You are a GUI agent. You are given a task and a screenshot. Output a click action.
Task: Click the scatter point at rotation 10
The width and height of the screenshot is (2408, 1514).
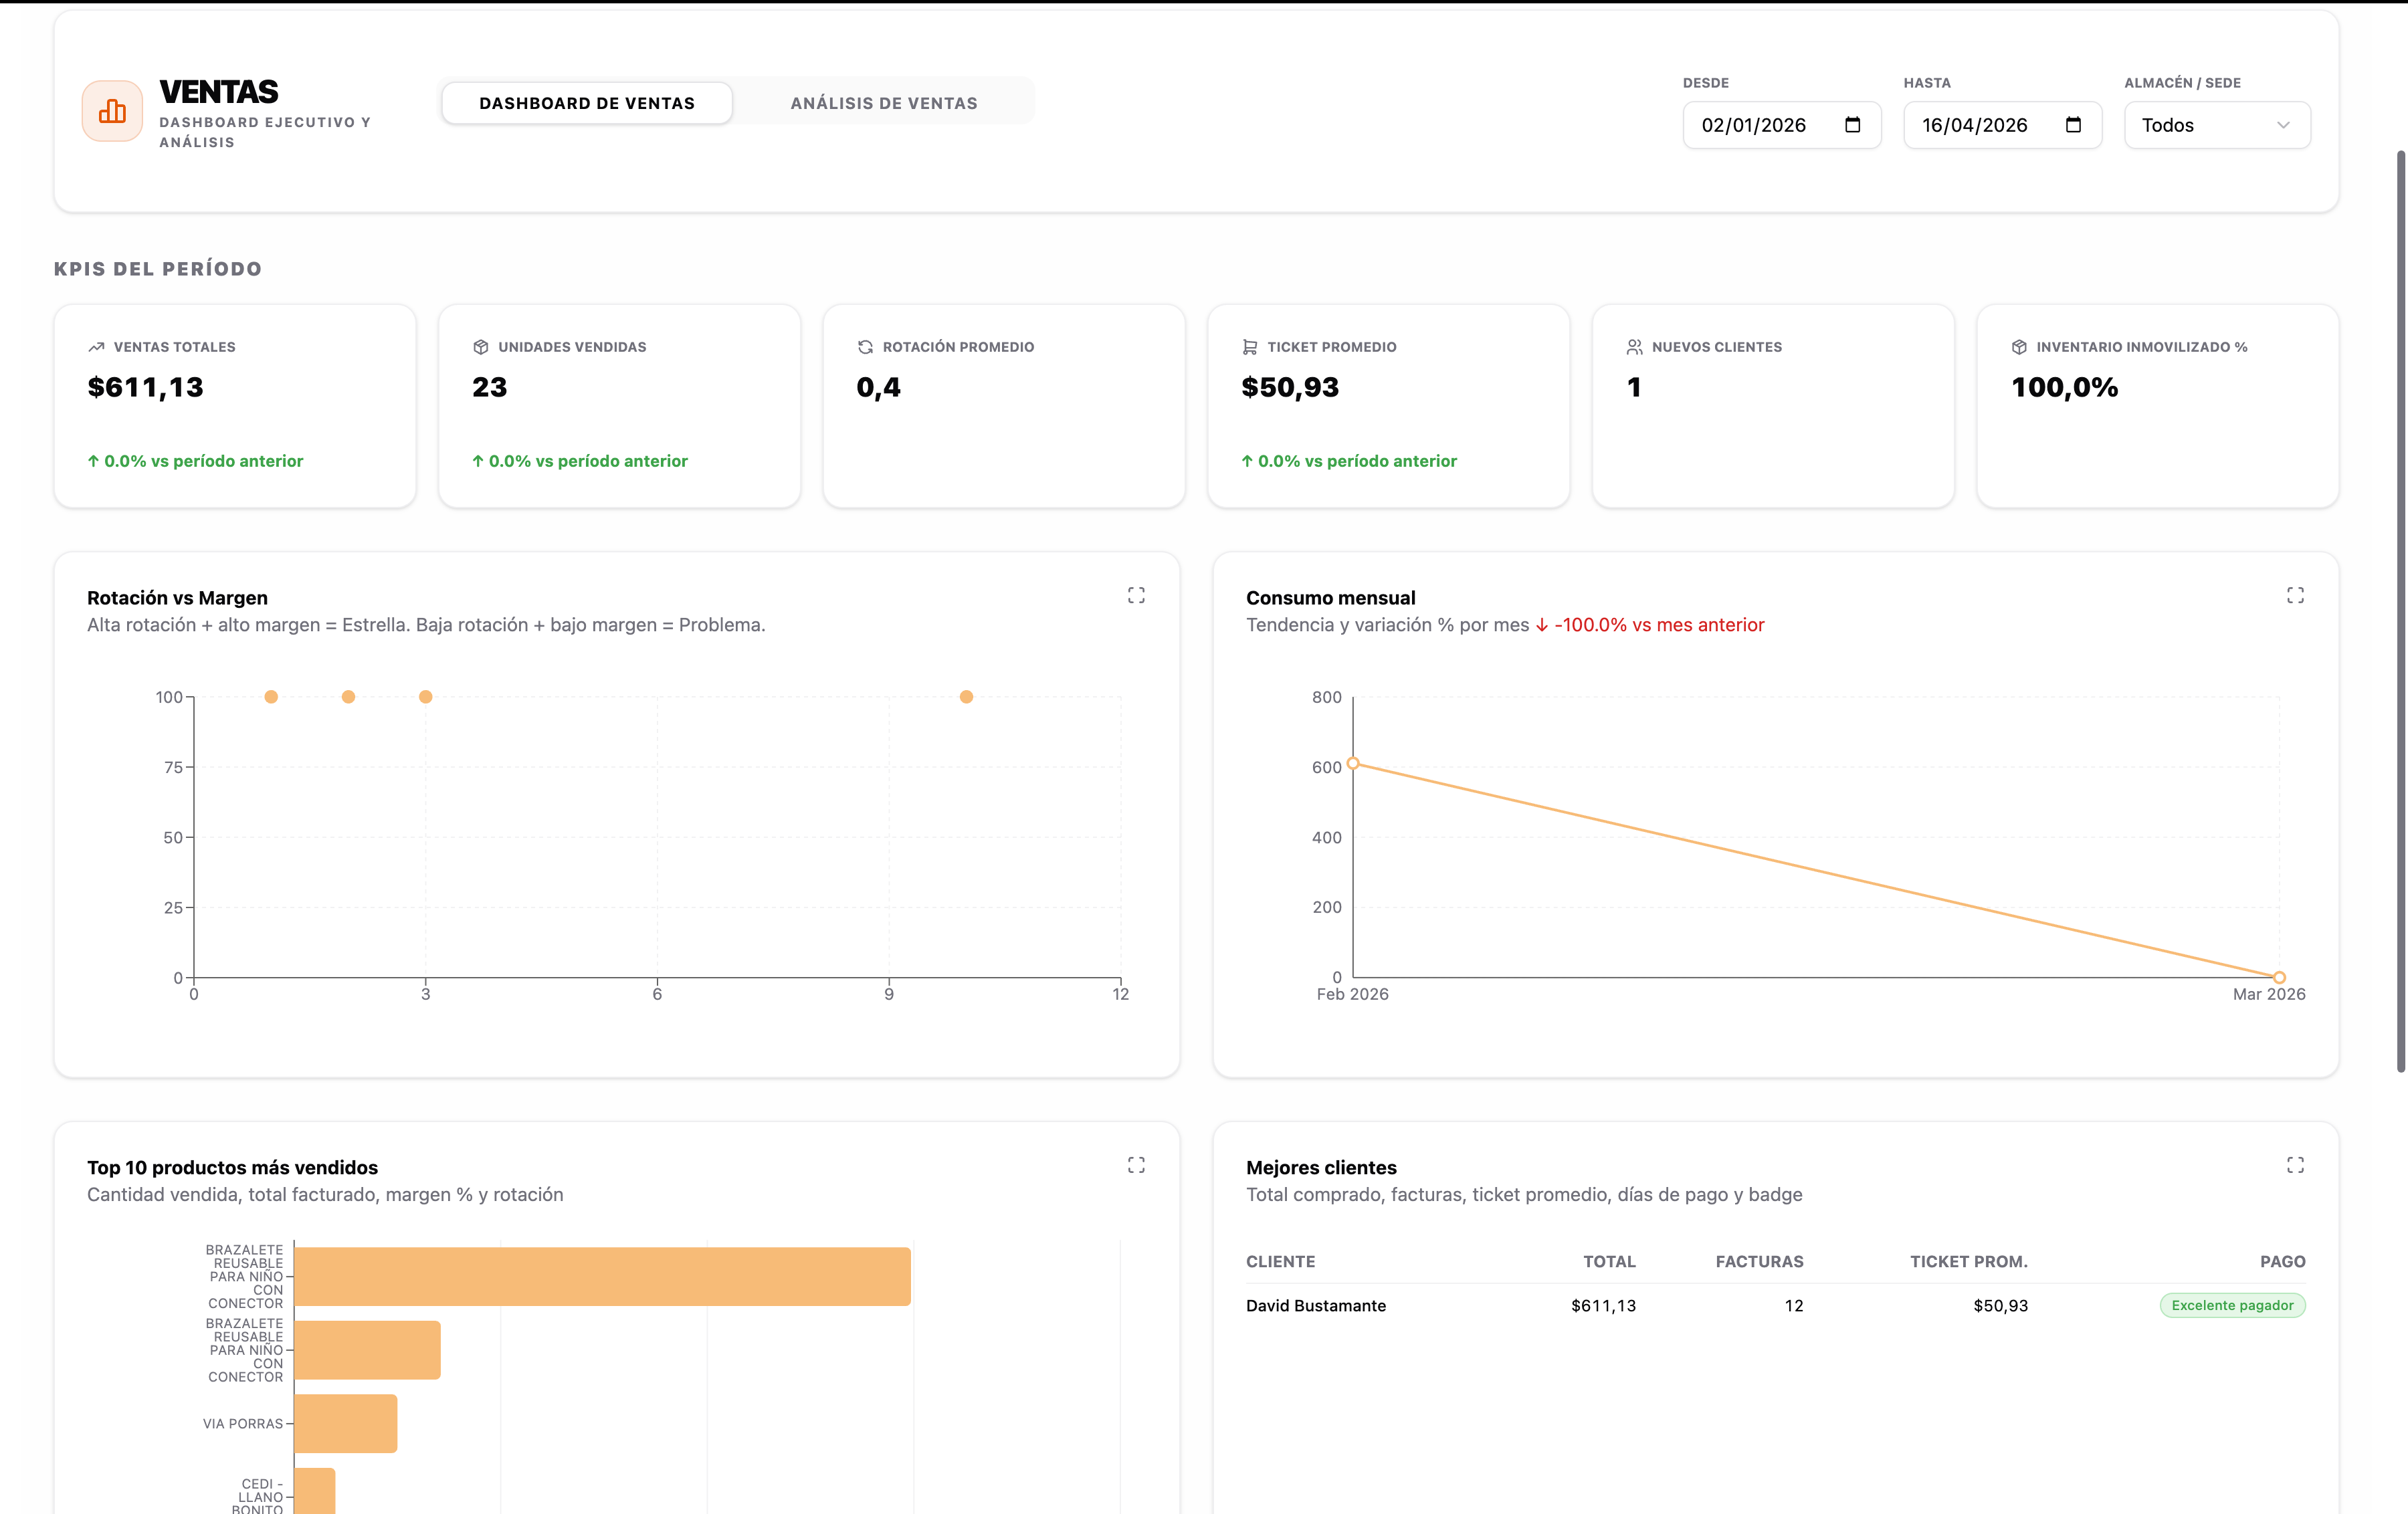click(966, 697)
